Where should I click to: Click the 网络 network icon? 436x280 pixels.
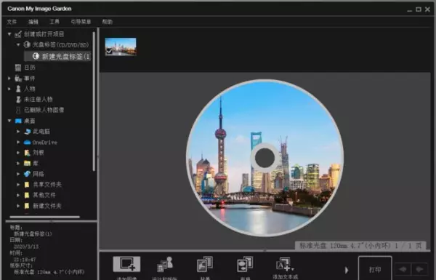pos(28,174)
